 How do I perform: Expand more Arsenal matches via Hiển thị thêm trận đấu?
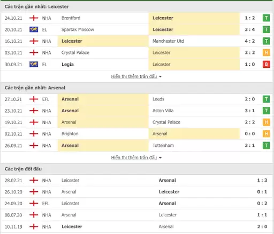coord(134,158)
